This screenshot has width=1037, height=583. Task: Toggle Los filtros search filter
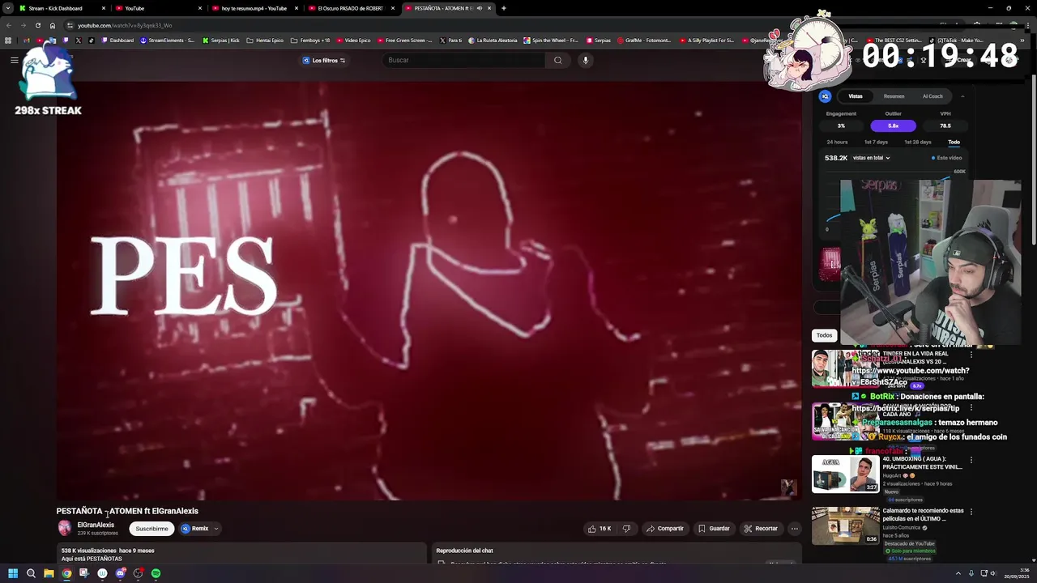[x=324, y=60]
